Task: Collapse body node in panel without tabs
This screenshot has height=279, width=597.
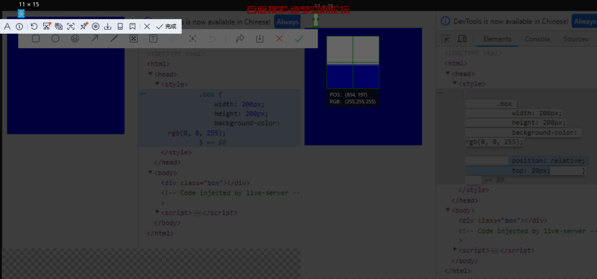Action: coord(150,172)
